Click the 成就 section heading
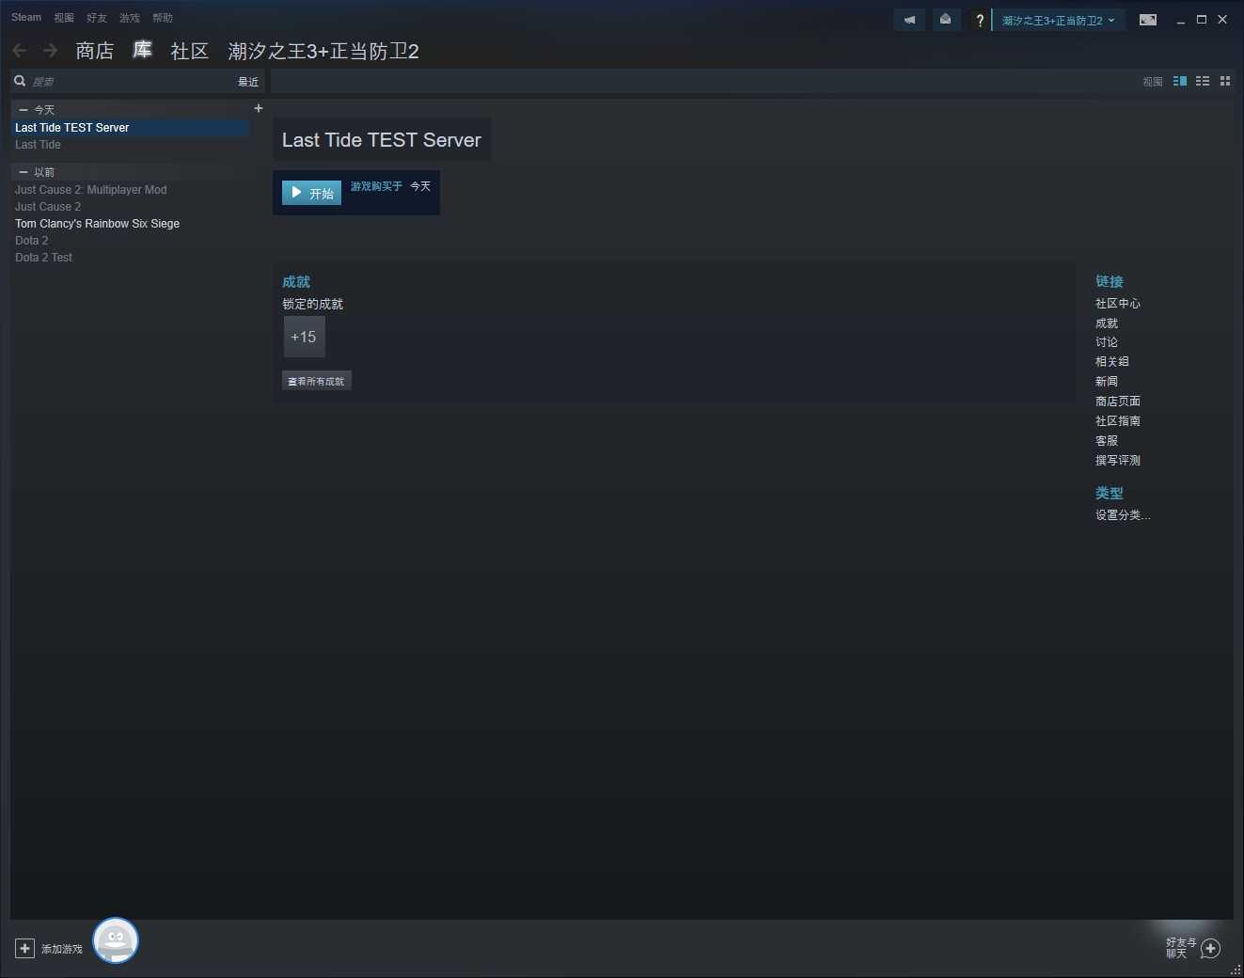The image size is (1244, 978). 296,282
